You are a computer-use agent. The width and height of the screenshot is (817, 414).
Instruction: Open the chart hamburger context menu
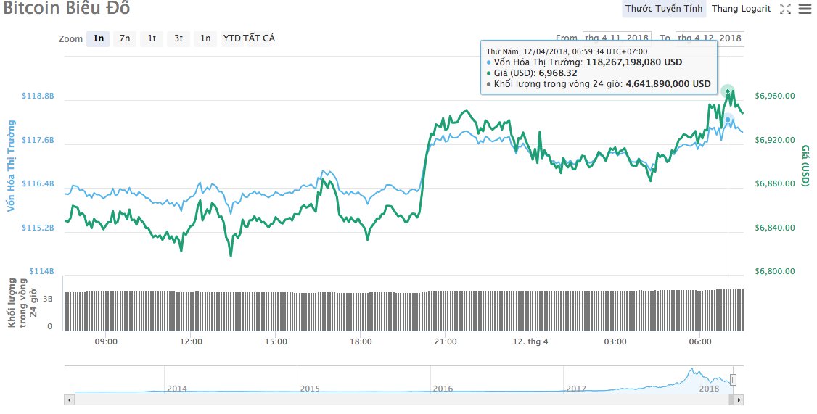805,9
